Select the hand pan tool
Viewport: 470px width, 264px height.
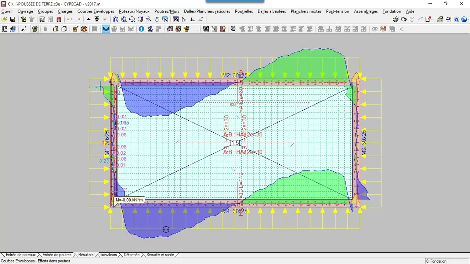pos(157,19)
